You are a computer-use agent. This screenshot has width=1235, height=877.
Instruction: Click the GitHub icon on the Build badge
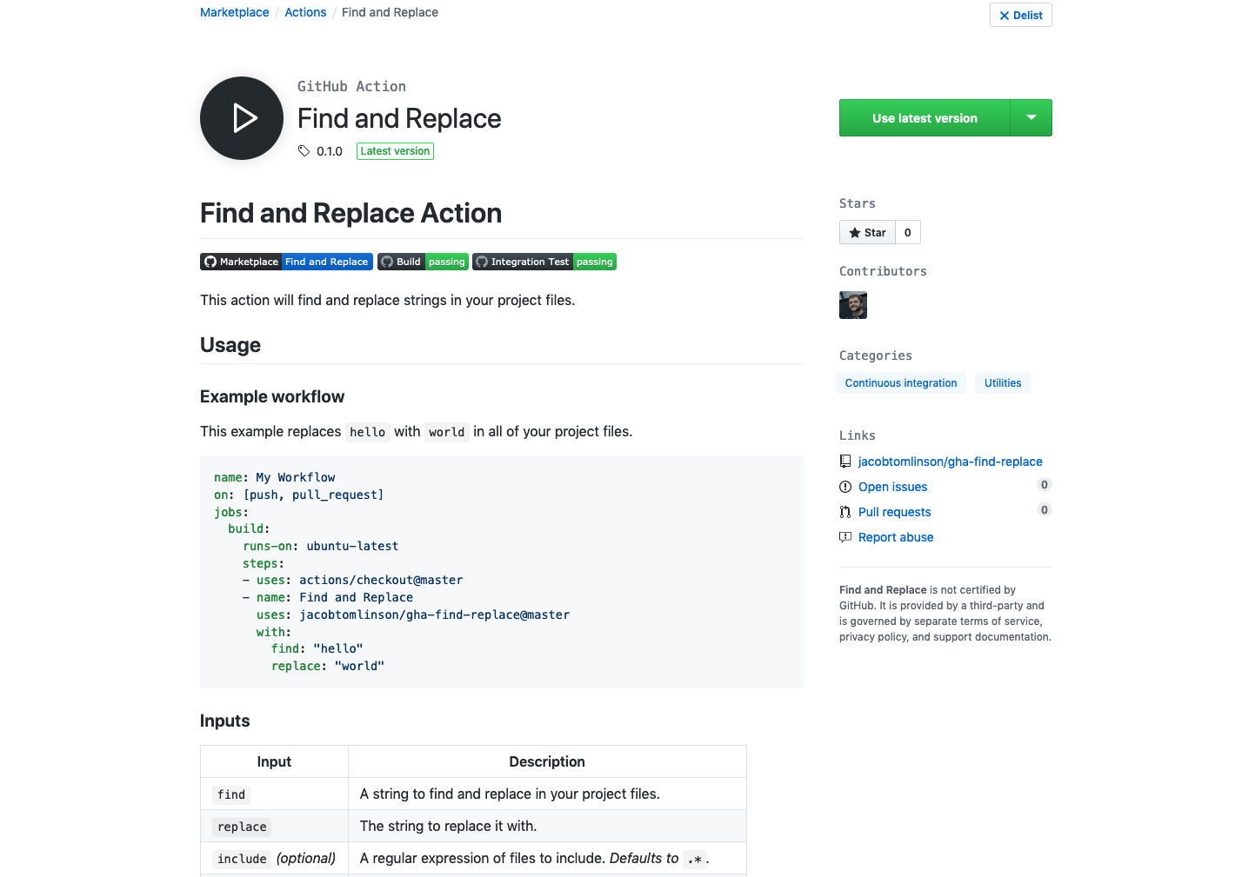coord(387,262)
